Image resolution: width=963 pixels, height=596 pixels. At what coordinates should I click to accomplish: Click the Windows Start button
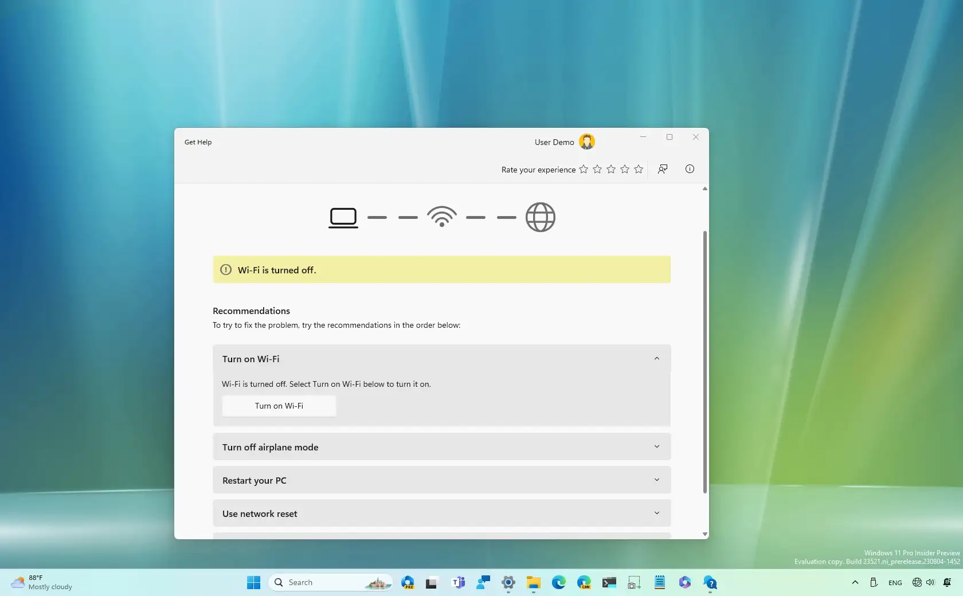tap(253, 583)
